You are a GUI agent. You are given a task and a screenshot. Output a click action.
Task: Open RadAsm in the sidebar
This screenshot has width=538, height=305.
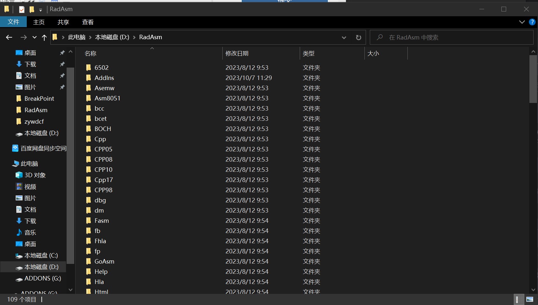click(x=36, y=110)
